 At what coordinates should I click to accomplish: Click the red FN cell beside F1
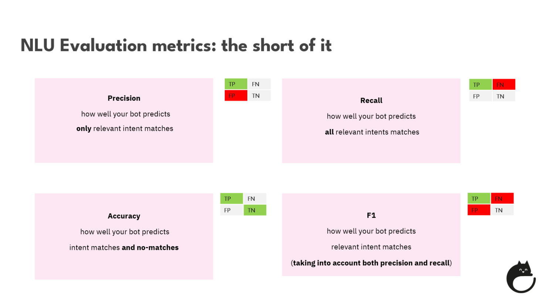pyautogui.click(x=502, y=198)
